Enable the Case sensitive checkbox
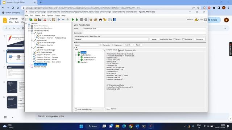This screenshot has width=232, height=130. pos(101,45)
